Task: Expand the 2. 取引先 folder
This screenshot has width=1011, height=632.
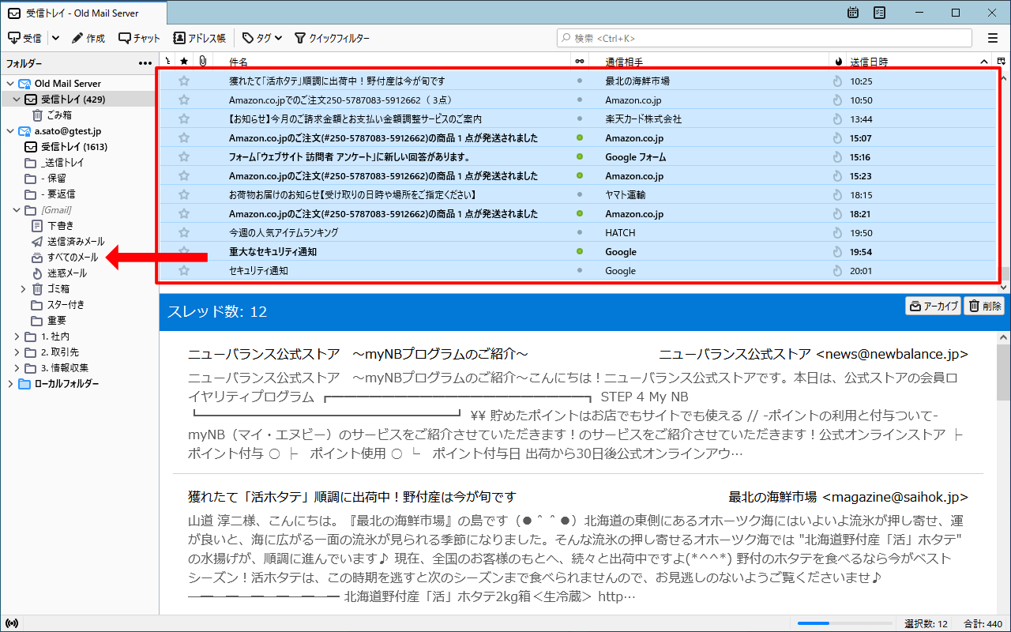Action: coord(17,352)
